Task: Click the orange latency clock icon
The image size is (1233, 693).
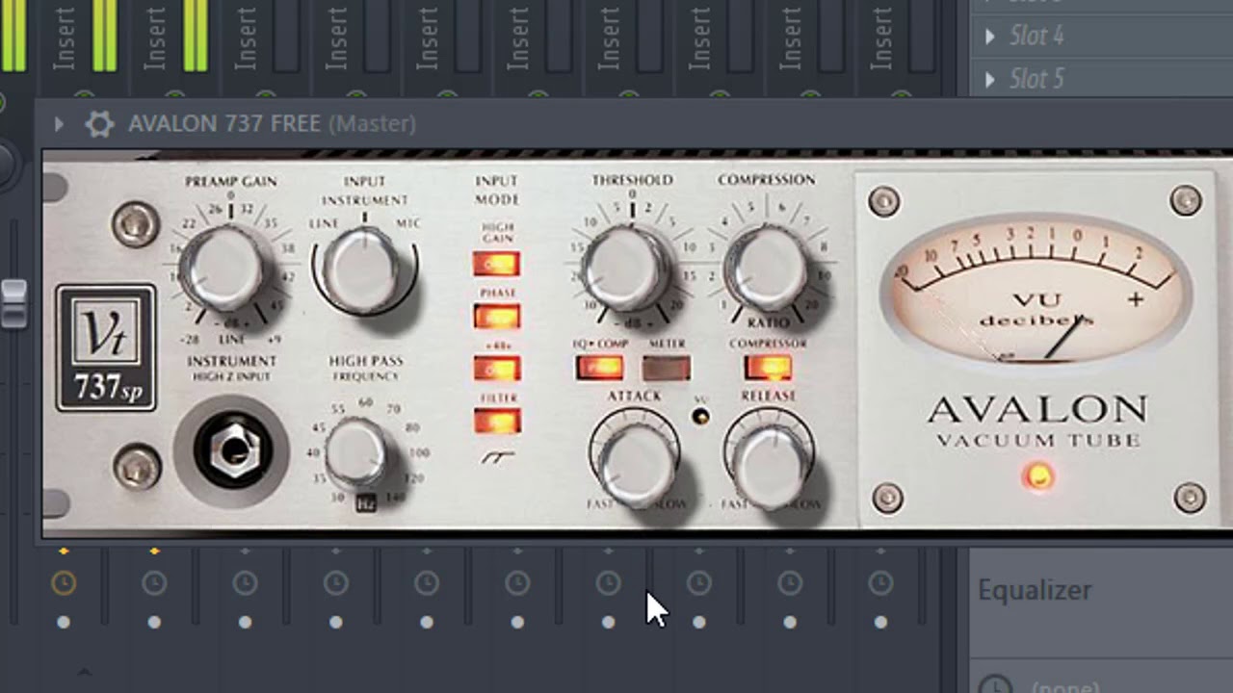Action: pyautogui.click(x=64, y=582)
